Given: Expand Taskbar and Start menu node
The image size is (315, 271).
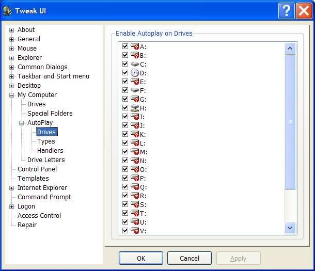Looking at the screenshot, I should (x=12, y=76).
